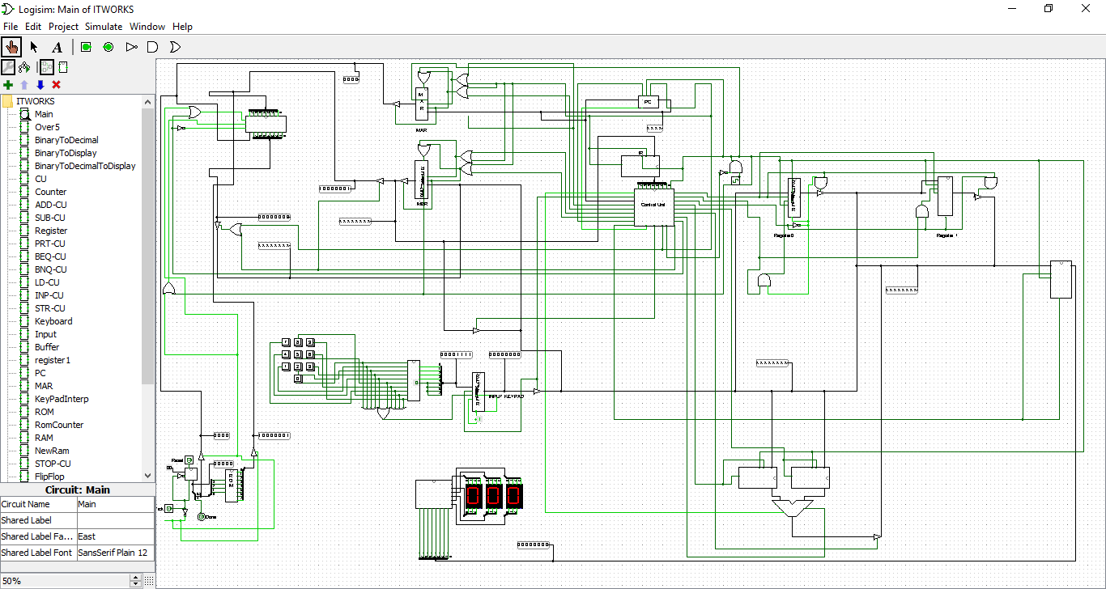Screen dimensions: 1106x589
Task: Open the Project menu
Action: 64,27
